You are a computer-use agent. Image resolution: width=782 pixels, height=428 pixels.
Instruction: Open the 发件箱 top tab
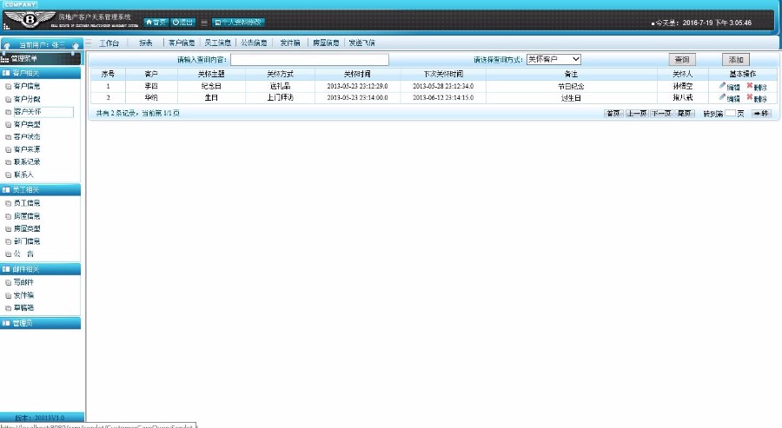[289, 43]
